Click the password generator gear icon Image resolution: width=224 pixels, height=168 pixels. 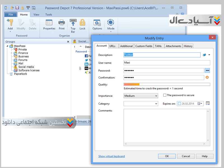pos(207,78)
